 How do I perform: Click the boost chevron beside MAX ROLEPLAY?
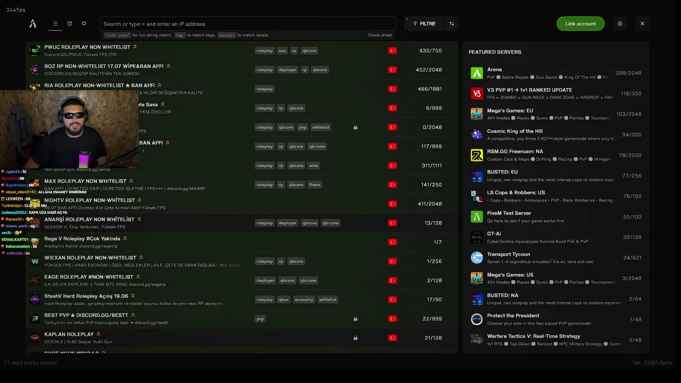(131, 181)
